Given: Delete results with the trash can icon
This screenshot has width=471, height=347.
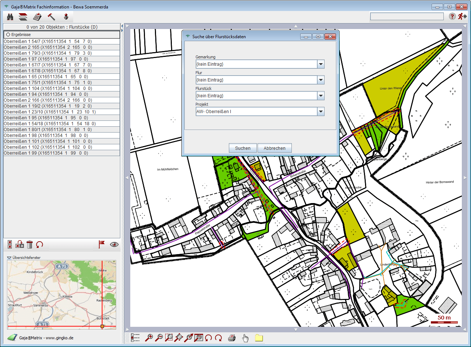Looking at the screenshot, I should coord(30,245).
